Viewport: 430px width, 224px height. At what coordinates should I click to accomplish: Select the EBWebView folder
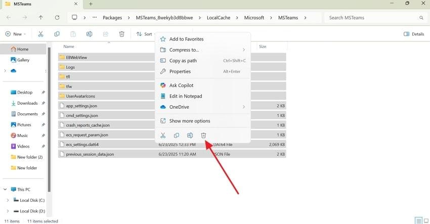76,58
